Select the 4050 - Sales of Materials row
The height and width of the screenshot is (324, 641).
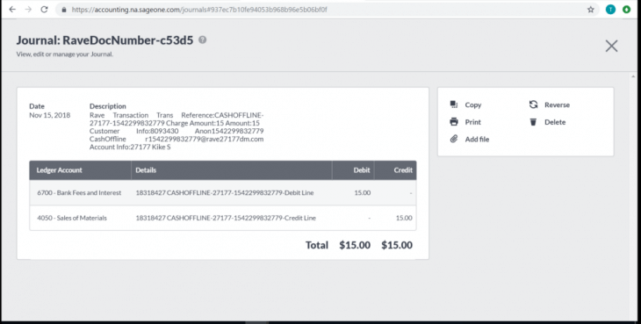click(223, 218)
